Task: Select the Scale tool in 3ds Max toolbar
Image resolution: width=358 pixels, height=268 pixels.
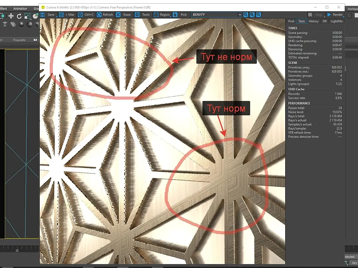Action: pyautogui.click(x=27, y=16)
